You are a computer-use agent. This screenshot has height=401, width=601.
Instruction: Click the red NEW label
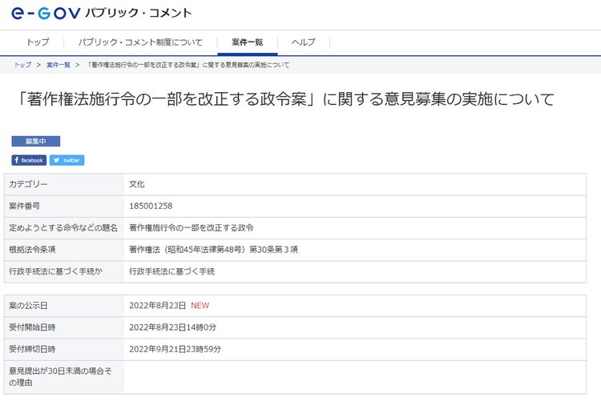click(x=200, y=306)
